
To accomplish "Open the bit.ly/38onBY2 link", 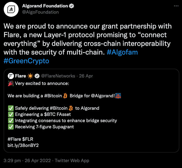I will click(x=23, y=145).
